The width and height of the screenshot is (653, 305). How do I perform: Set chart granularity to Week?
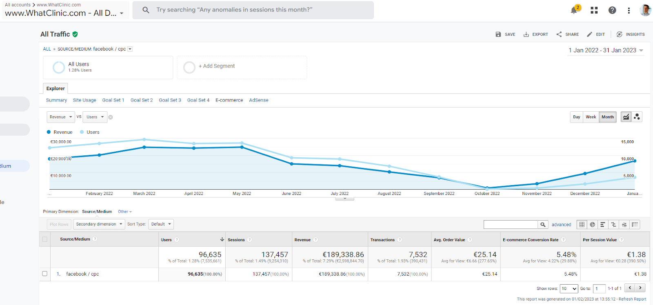(591, 117)
